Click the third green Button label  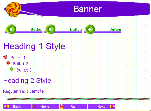point(115,29)
